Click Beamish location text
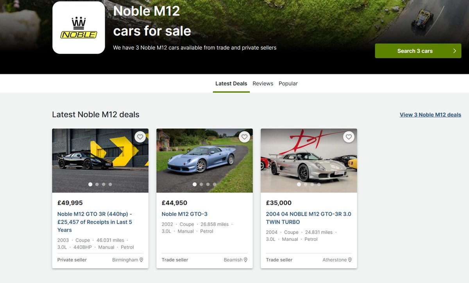469x283 pixels. pos(233,260)
